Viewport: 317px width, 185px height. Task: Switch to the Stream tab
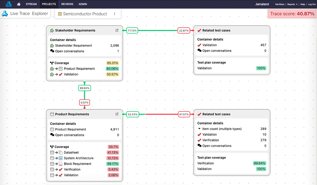tap(31, 4)
